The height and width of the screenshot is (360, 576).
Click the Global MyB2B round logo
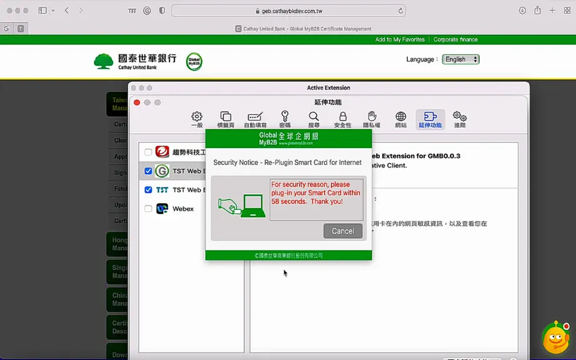pyautogui.click(x=194, y=61)
